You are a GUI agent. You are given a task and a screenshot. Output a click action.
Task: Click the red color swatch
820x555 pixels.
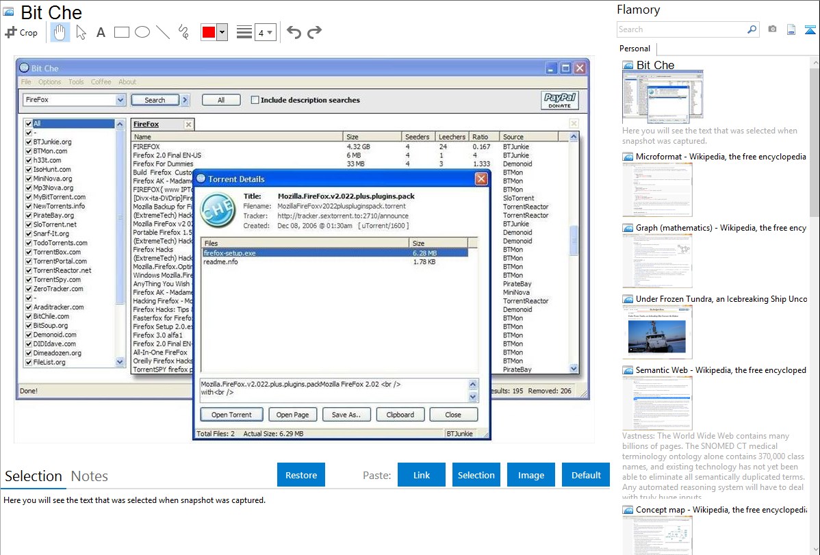209,32
